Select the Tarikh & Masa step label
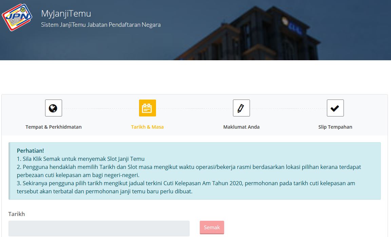 click(148, 127)
